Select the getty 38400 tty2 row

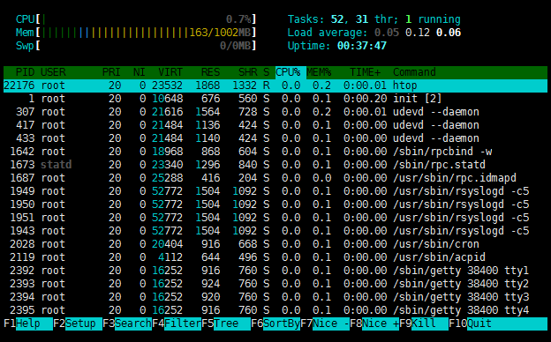pos(275,284)
